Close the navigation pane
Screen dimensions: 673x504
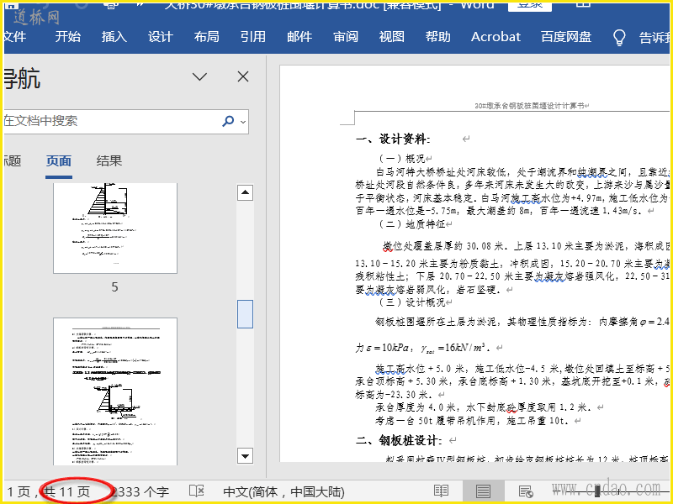pyautogui.click(x=243, y=77)
